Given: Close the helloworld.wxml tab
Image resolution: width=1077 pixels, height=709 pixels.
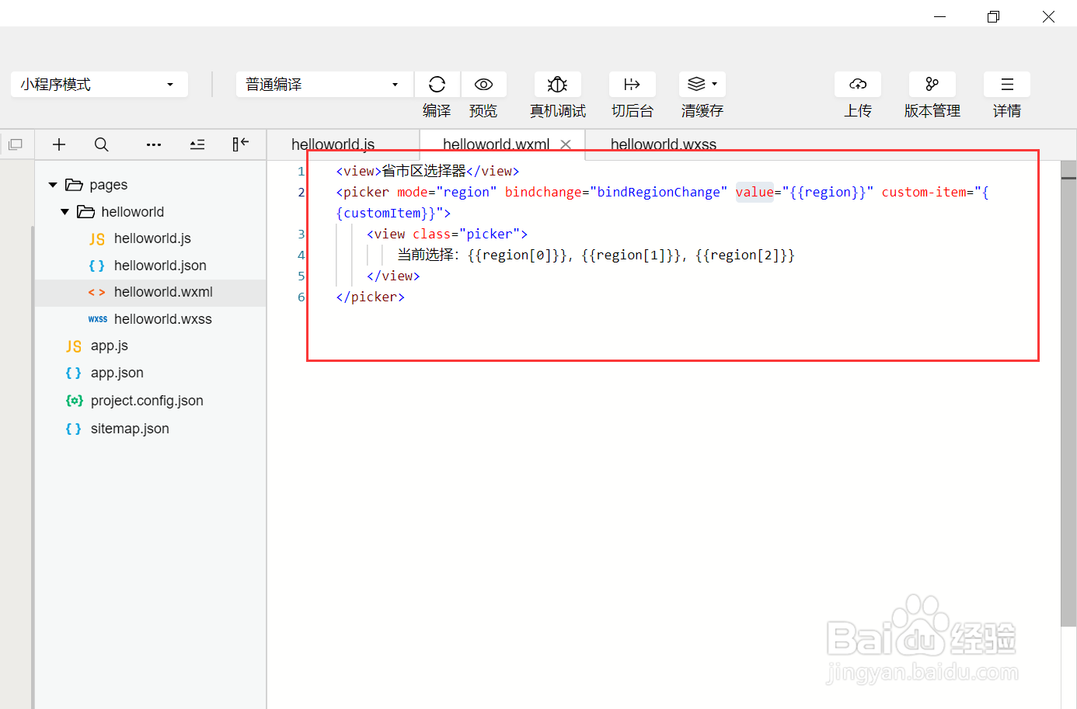Looking at the screenshot, I should 566,144.
